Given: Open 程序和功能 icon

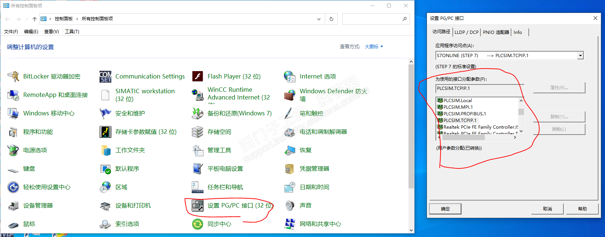Looking at the screenshot, I should coord(13,132).
